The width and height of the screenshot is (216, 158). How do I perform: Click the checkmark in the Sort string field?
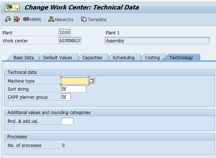[x=64, y=89]
